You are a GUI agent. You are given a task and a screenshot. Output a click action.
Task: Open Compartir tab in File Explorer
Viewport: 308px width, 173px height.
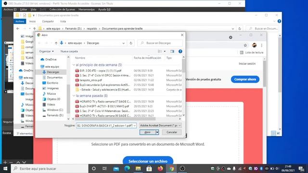point(48,21)
